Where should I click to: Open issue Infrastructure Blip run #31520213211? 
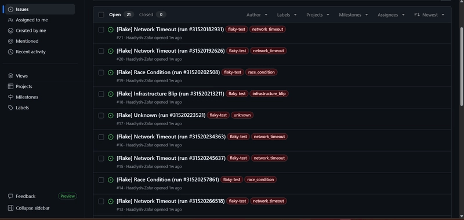171,94
